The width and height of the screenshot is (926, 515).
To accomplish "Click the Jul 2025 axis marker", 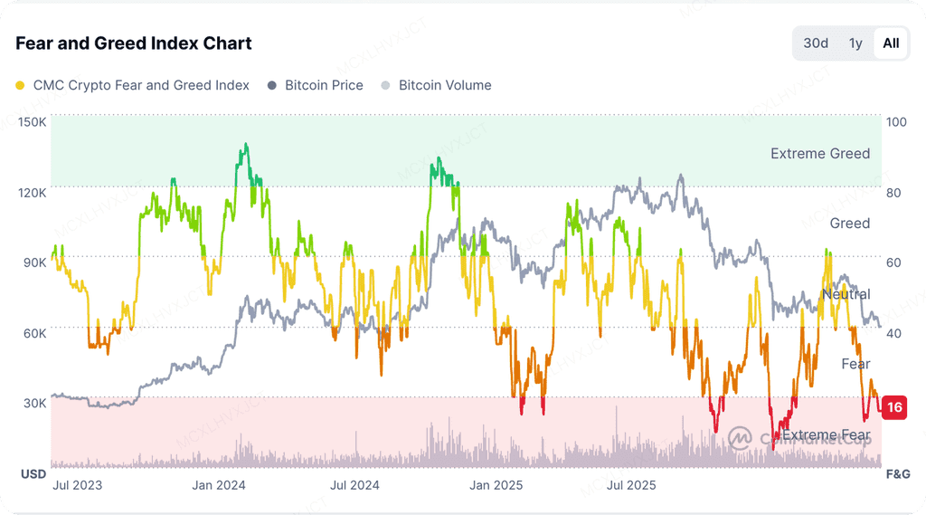I will pyautogui.click(x=631, y=485).
